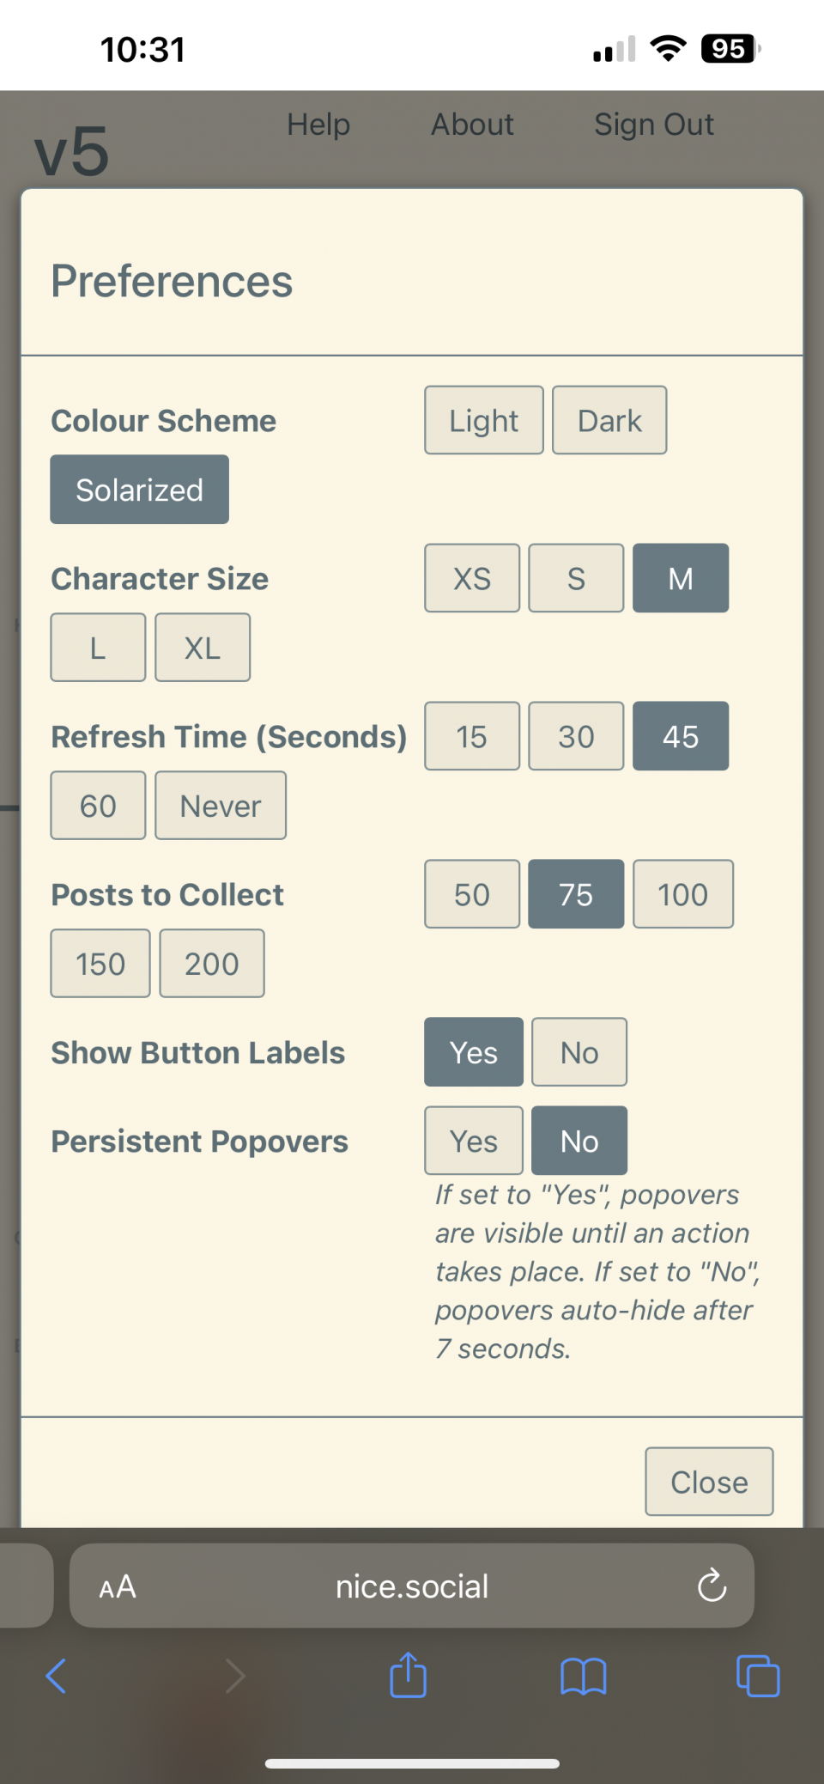Open the Safari bookmarks book icon

(584, 1676)
